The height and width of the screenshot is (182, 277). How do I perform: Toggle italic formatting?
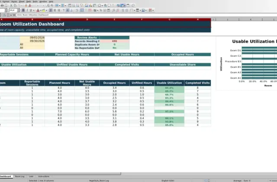27,10
